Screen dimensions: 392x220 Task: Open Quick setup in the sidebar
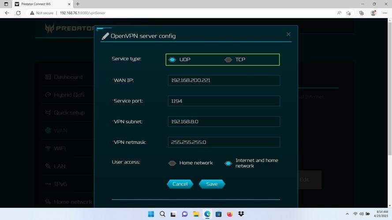[69, 113]
